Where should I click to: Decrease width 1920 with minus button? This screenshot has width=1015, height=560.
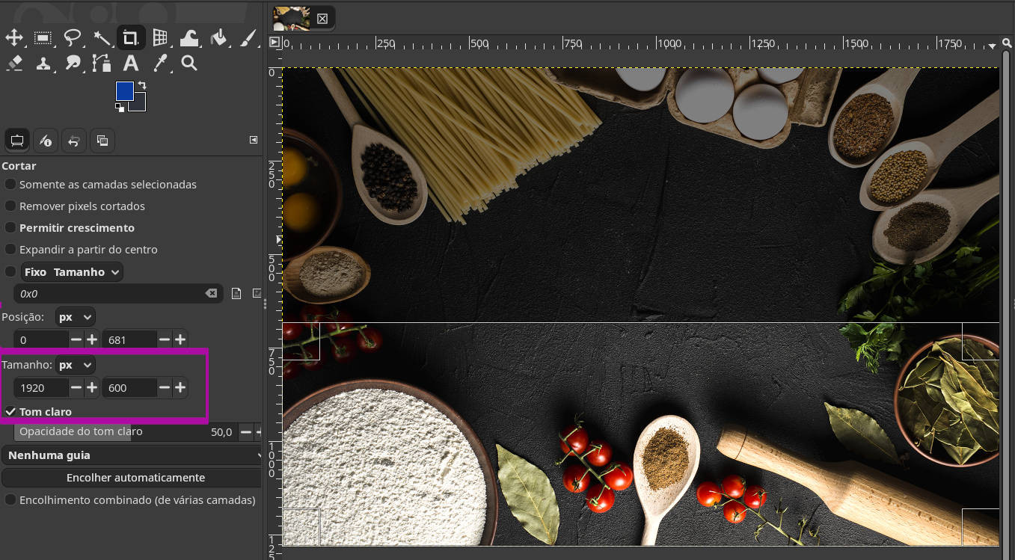point(77,387)
